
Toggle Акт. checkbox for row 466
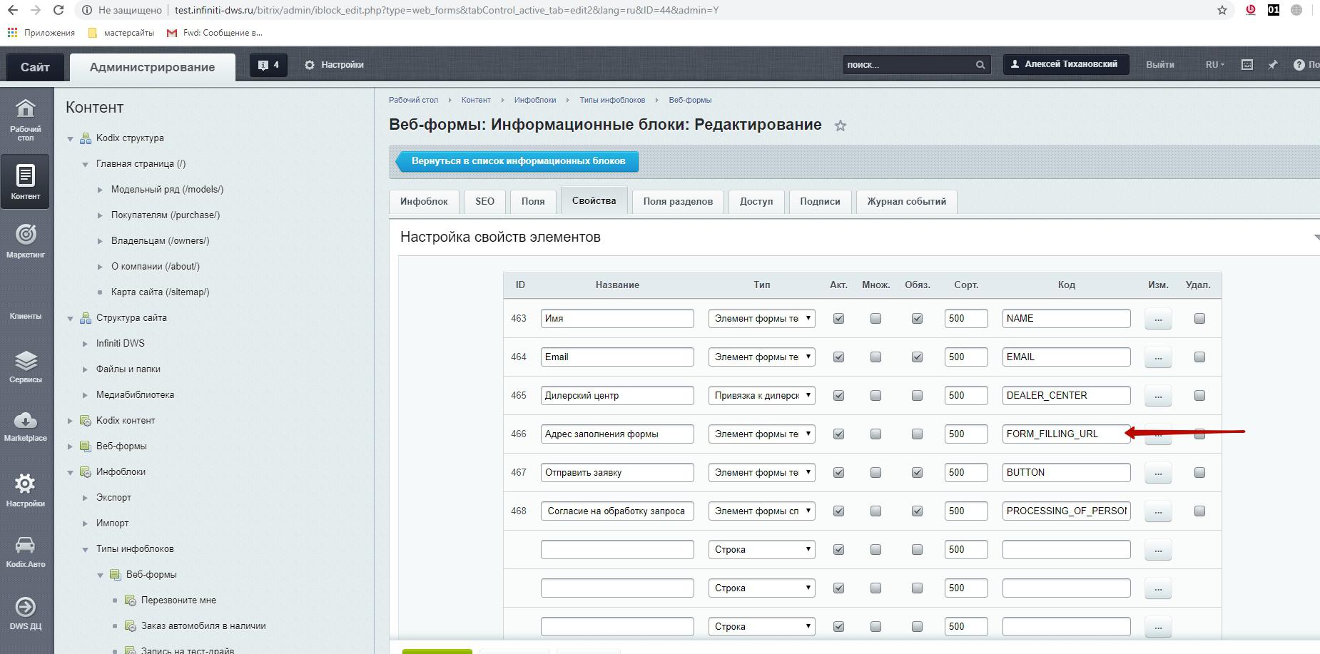point(838,434)
